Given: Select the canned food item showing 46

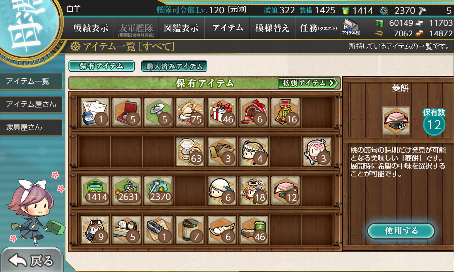Looking at the screenshot, I should click(253, 229).
